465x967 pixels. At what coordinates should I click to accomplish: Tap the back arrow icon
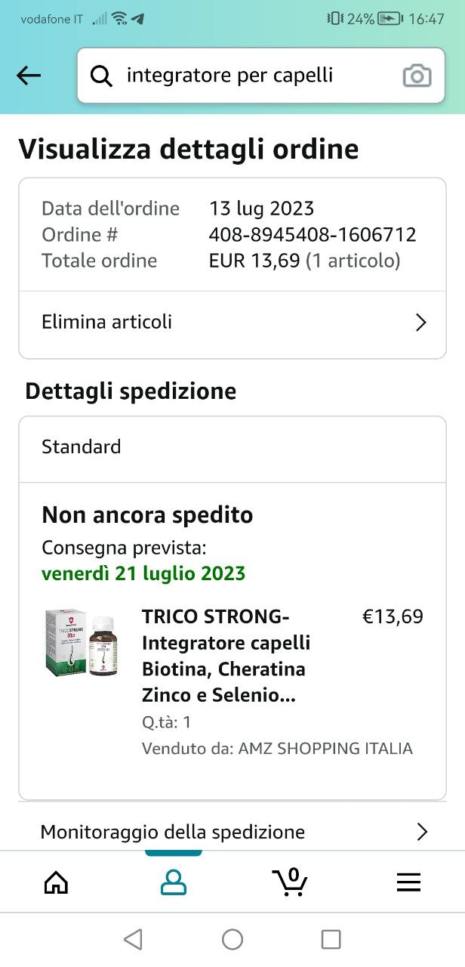[29, 76]
